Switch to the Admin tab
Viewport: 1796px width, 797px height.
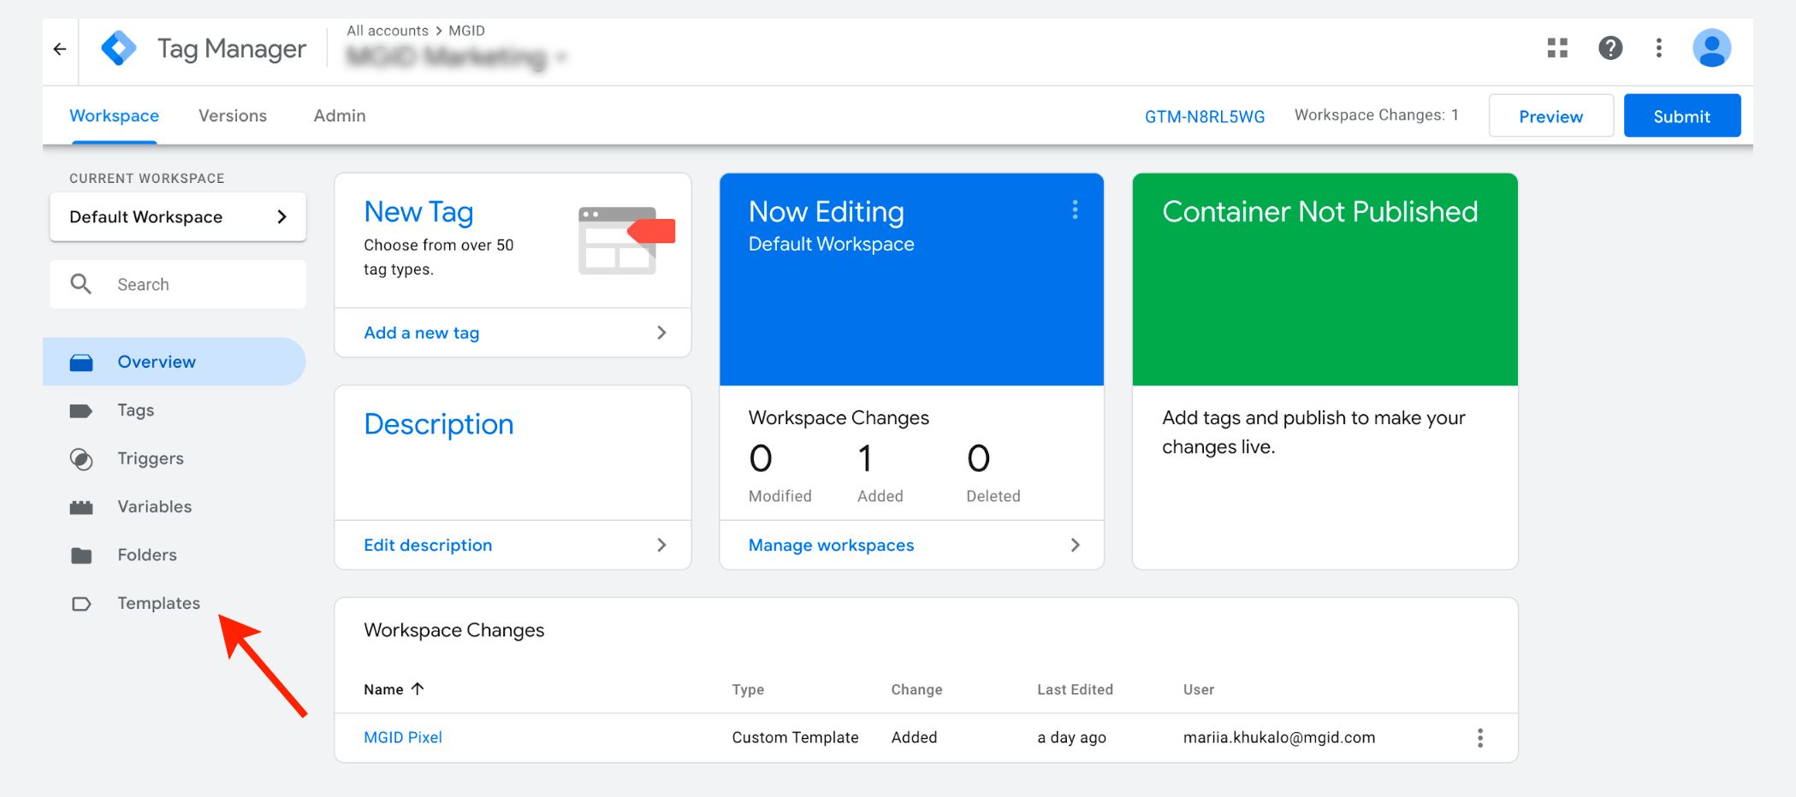coord(340,115)
